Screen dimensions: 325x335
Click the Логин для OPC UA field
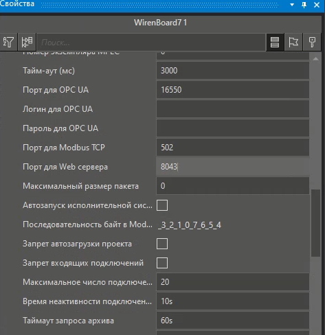coord(233,109)
